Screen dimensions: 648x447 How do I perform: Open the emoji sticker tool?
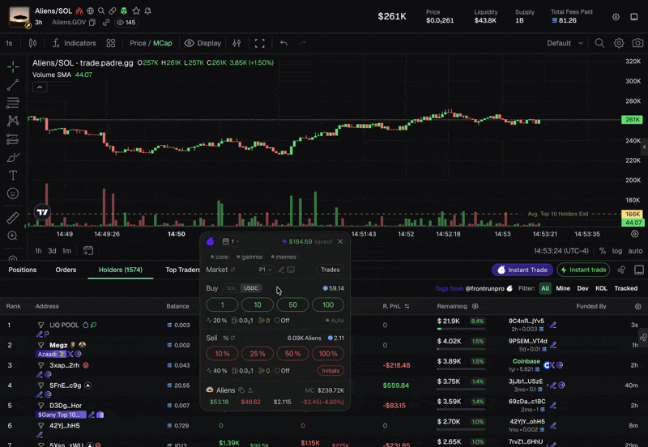[x=13, y=194]
